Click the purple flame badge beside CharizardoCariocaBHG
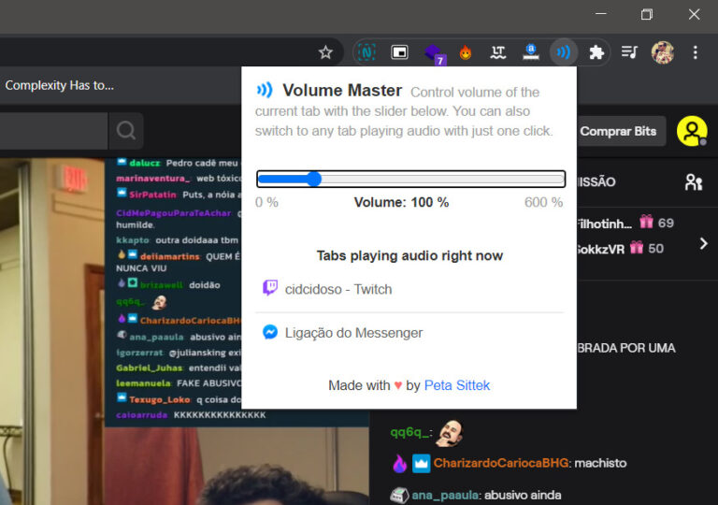The height and width of the screenshot is (505, 718). (399, 463)
